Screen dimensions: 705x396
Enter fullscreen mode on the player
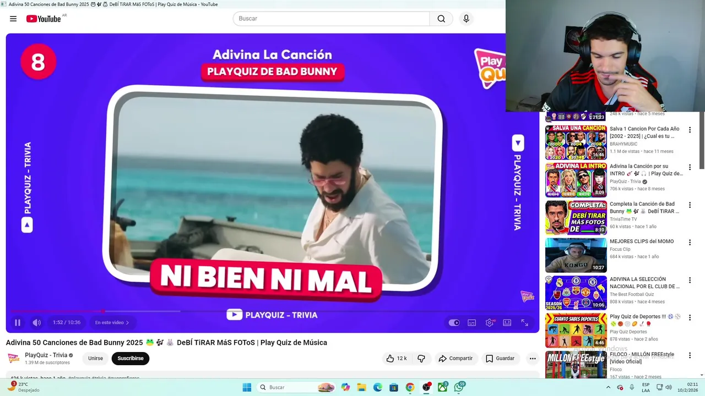pos(525,323)
